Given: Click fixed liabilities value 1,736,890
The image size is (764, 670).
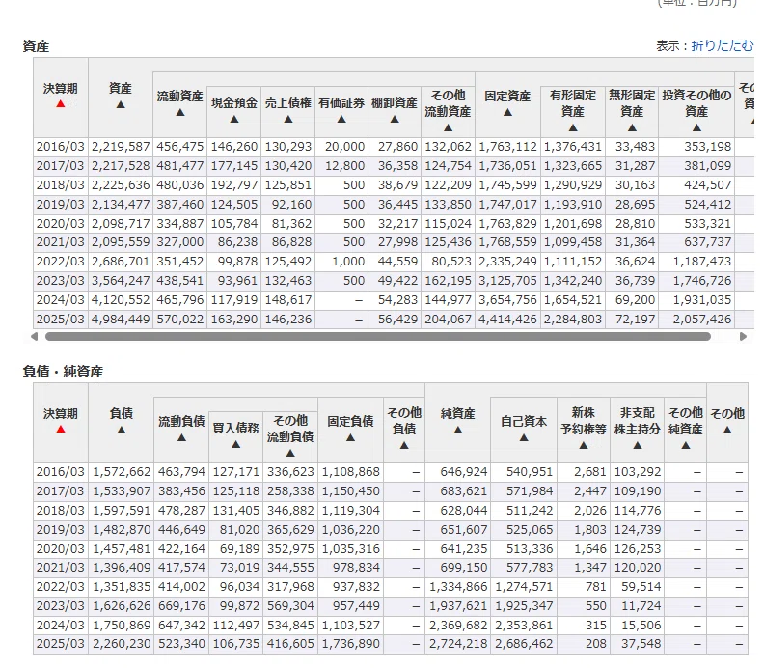Looking at the screenshot, I should [351, 644].
